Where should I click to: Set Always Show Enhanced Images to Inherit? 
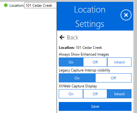click(x=119, y=62)
